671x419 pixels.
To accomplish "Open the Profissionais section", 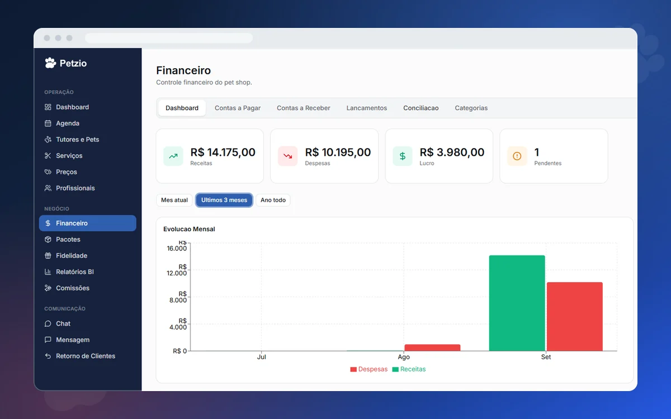I will [x=87, y=188].
